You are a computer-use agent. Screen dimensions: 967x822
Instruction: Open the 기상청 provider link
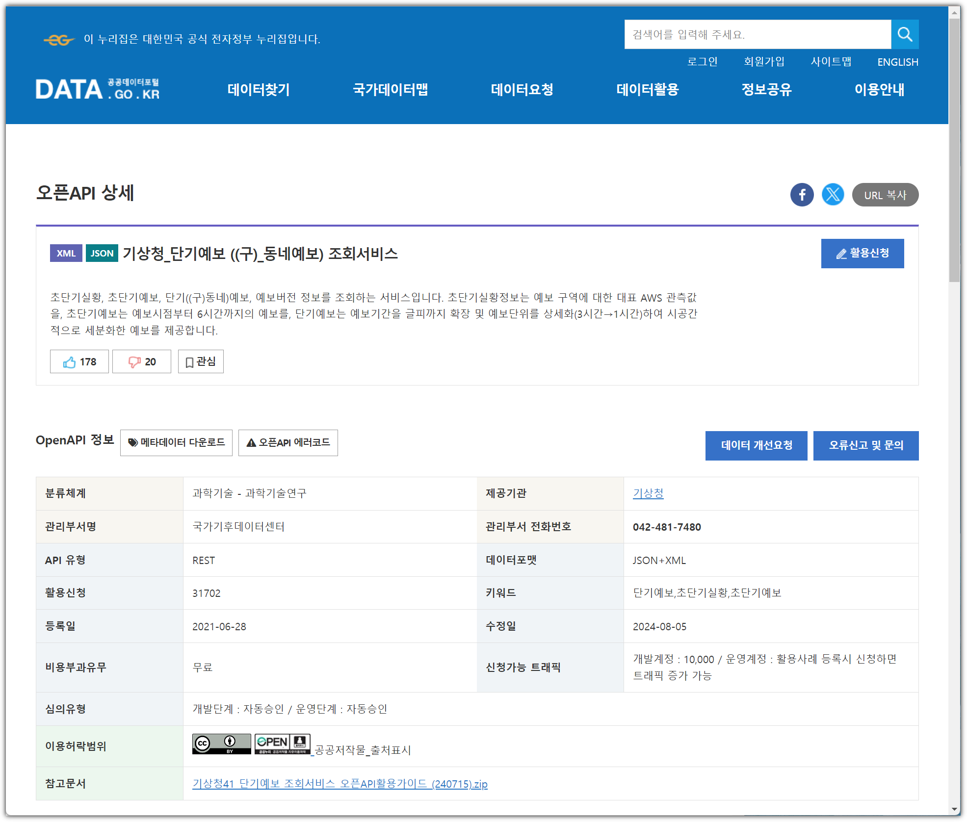[x=648, y=493]
